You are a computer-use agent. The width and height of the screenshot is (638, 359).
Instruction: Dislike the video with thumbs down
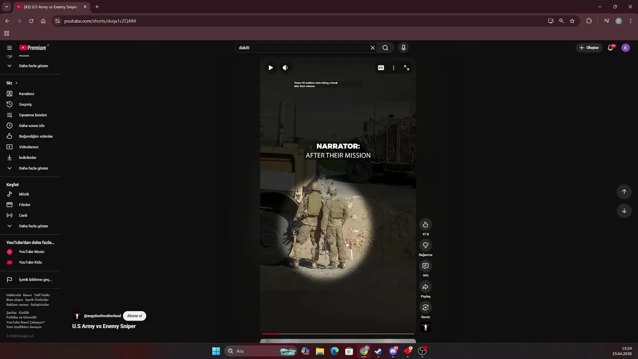[425, 245]
